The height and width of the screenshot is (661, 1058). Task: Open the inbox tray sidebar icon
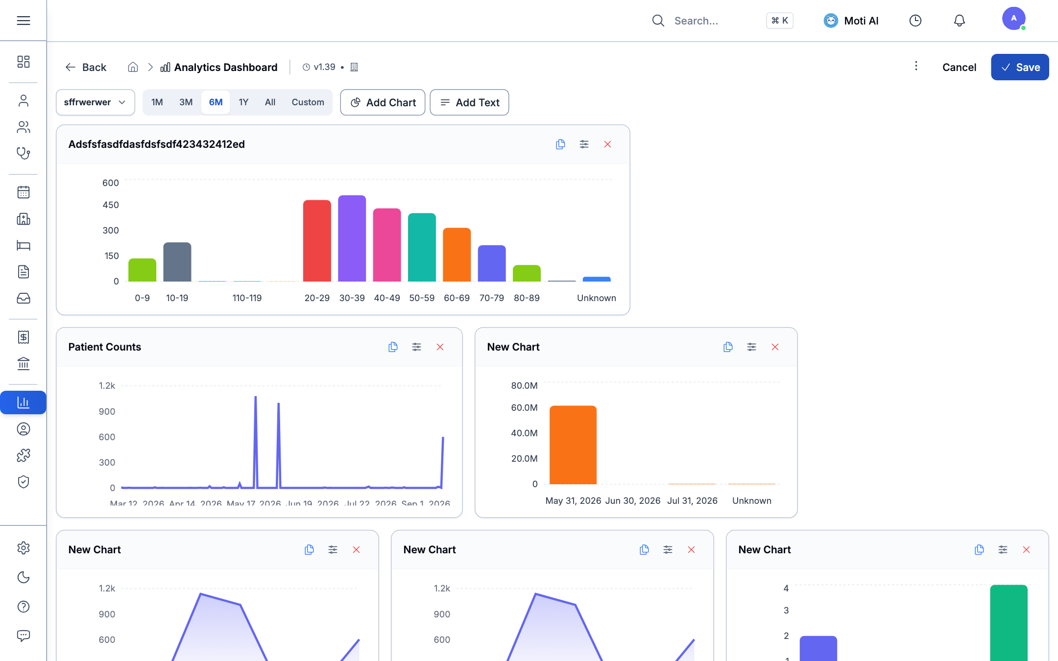coord(23,298)
